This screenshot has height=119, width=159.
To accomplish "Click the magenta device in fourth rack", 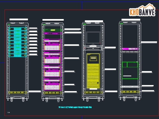I will pos(130,49).
